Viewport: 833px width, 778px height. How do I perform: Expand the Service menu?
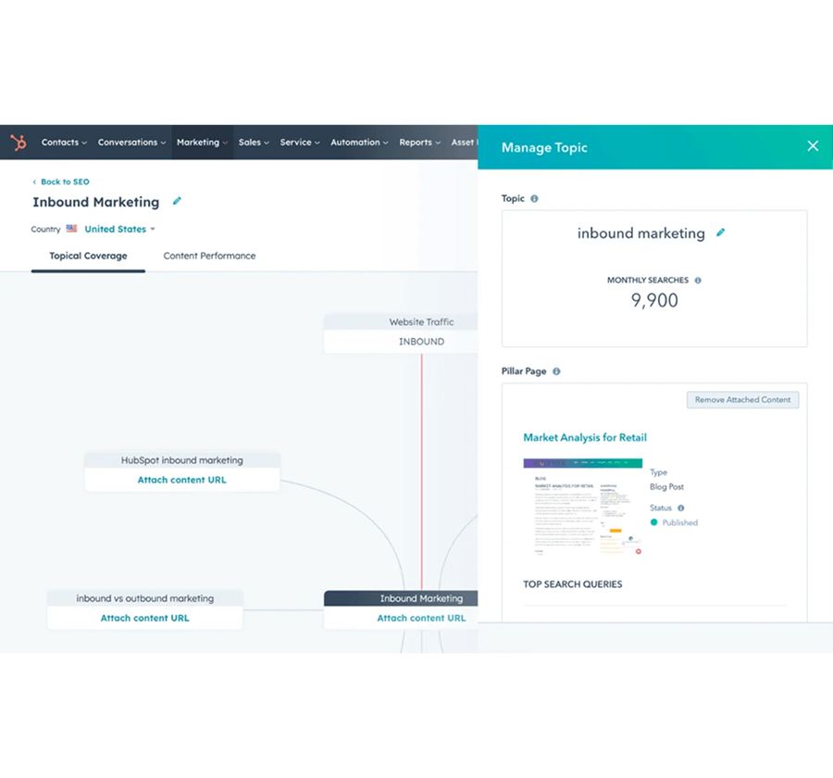pyautogui.click(x=300, y=142)
